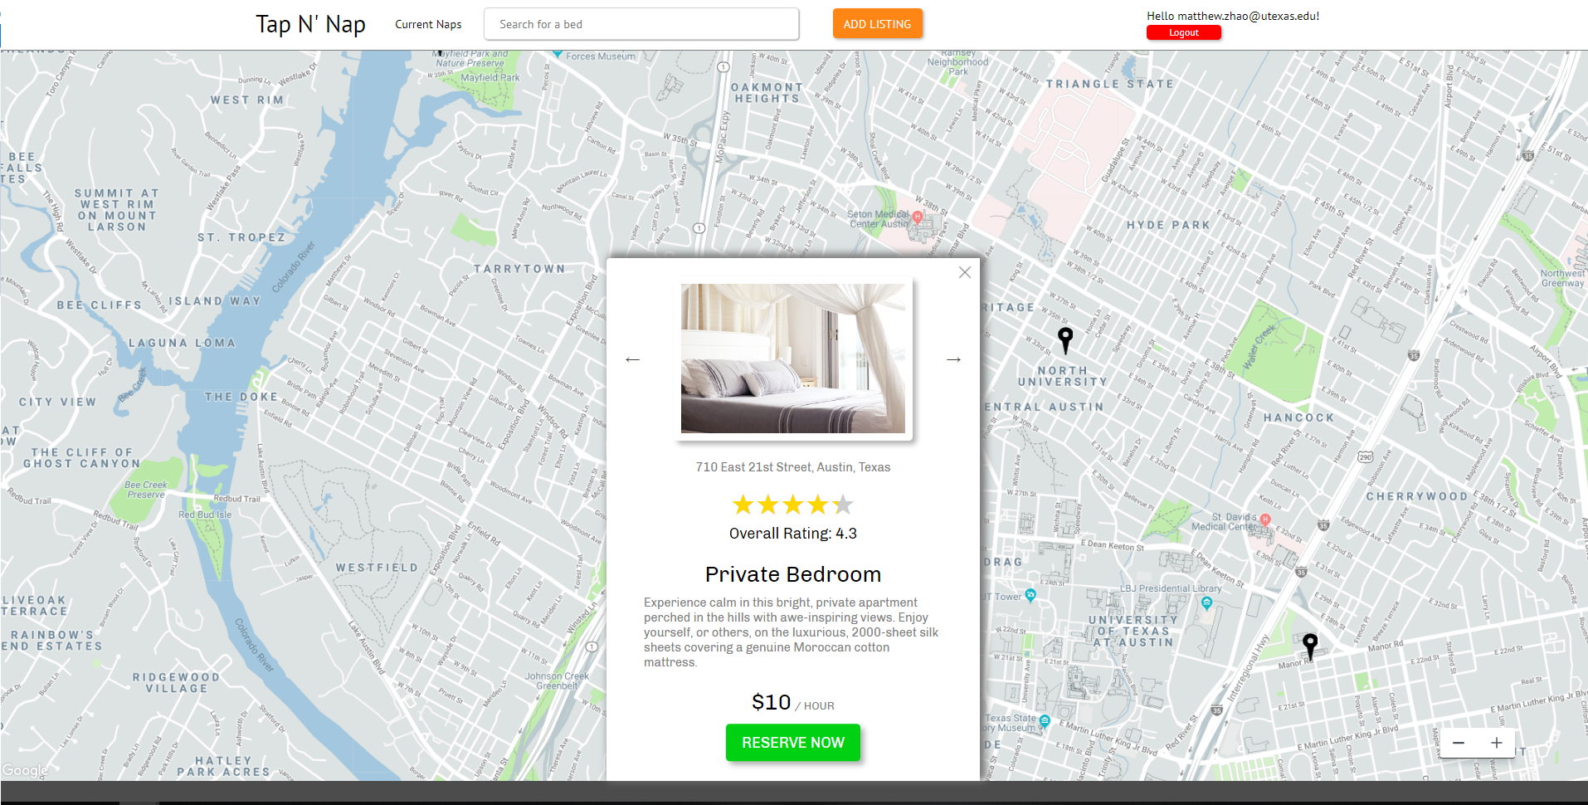The height and width of the screenshot is (805, 1588).
Task: Click the OAKMONT HEIGHTS map label
Action: point(767,93)
